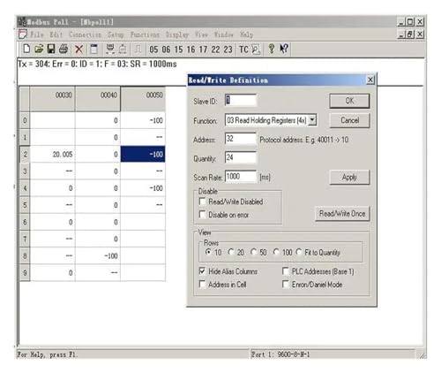The height and width of the screenshot is (373, 441).
Task: Open a saved file via folder icon
Action: tap(39, 49)
